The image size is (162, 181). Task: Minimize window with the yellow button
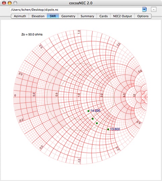click(x=10, y=3)
